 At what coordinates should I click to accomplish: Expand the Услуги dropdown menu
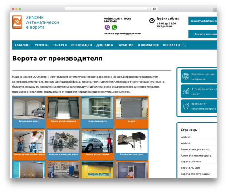point(42,45)
